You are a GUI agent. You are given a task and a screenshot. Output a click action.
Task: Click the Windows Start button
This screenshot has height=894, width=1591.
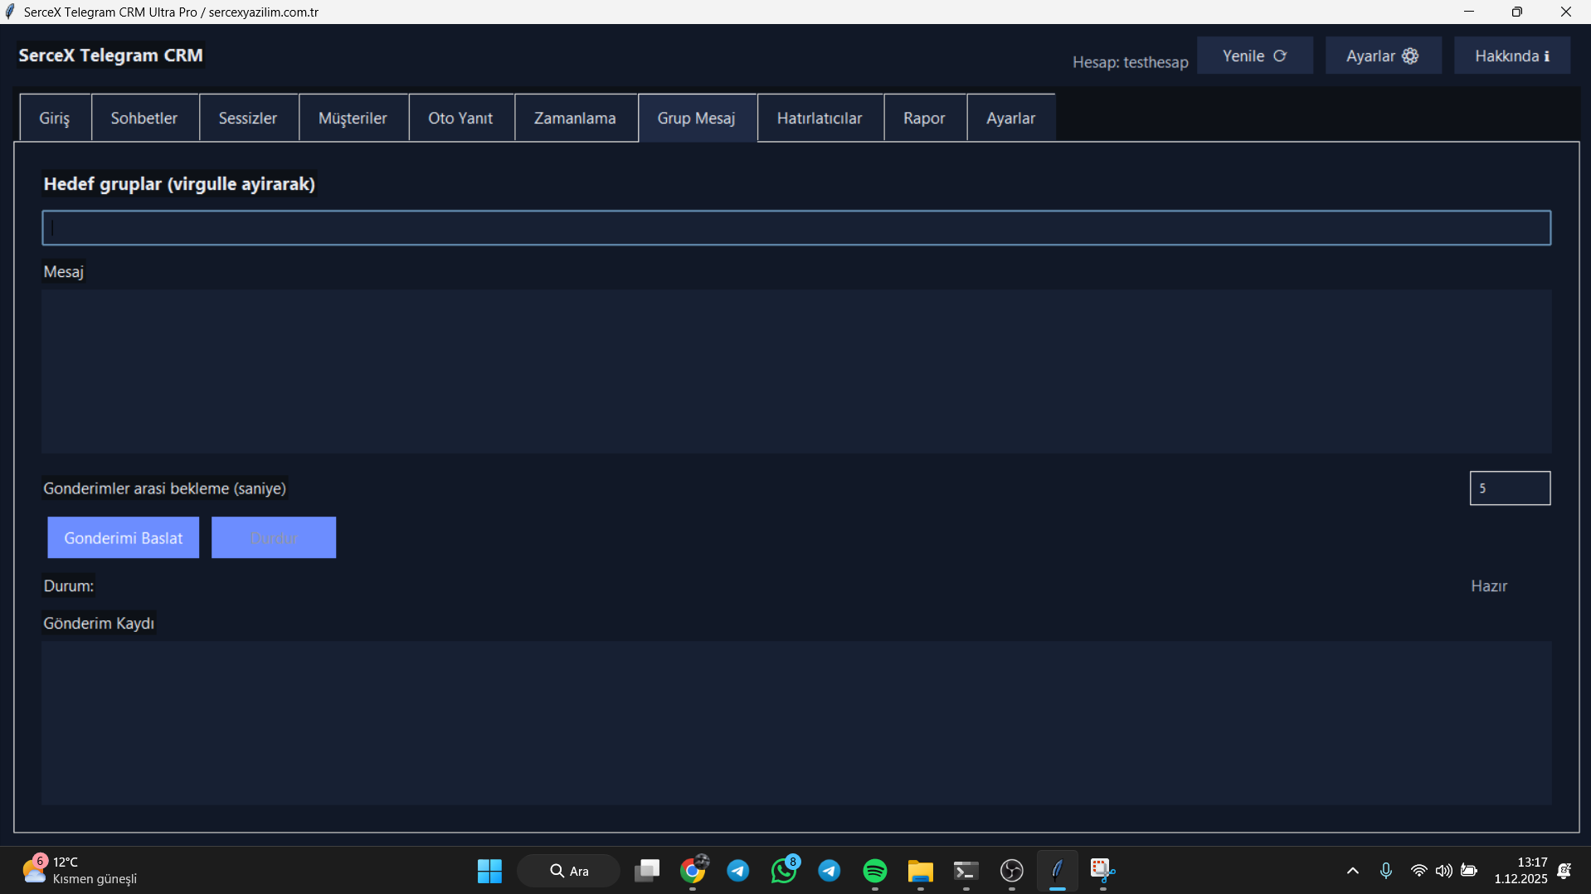coord(489,870)
